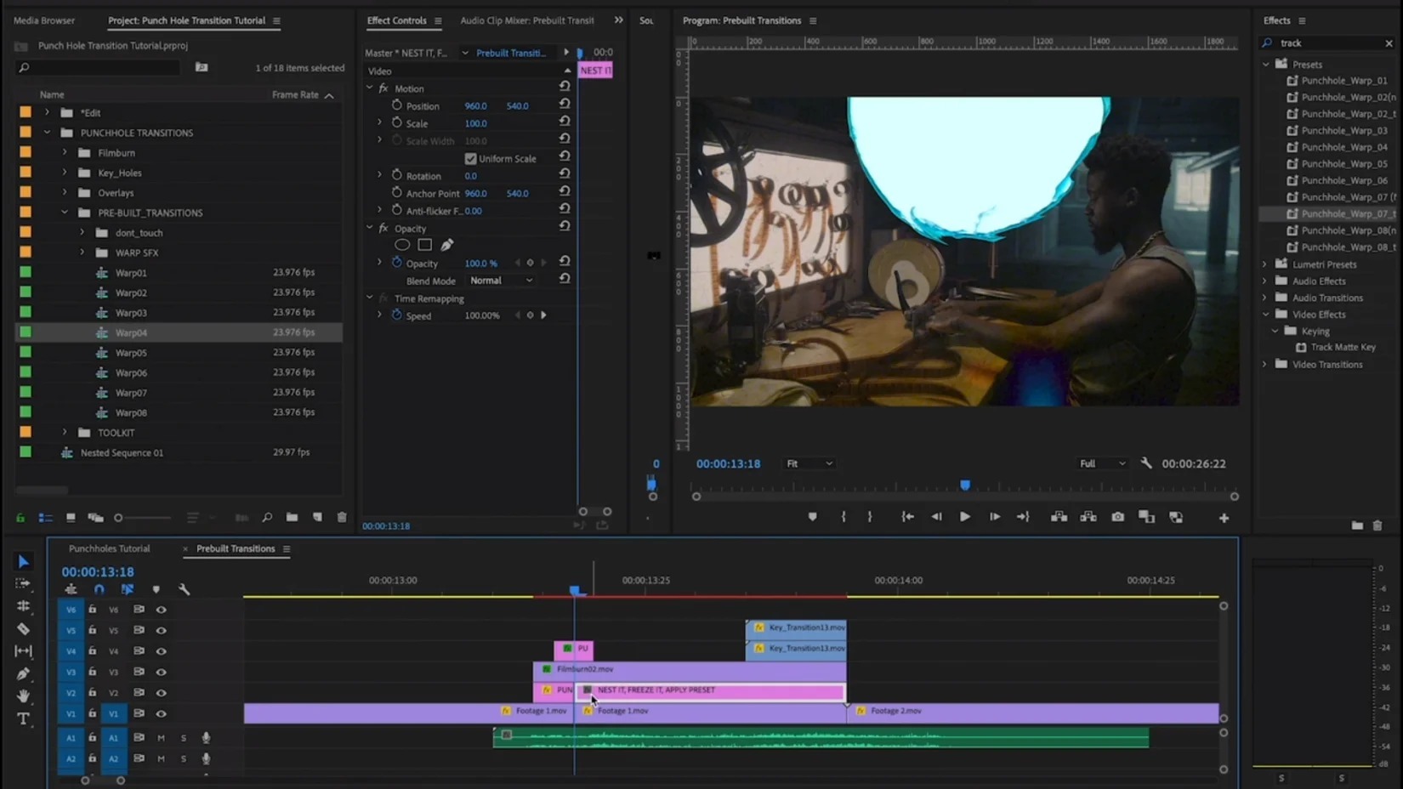
Task: Create ellipse mask under Opacity
Action: 402,245
